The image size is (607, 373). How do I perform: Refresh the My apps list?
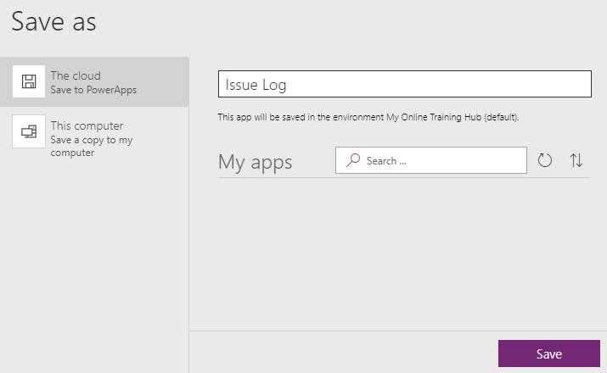tap(545, 160)
